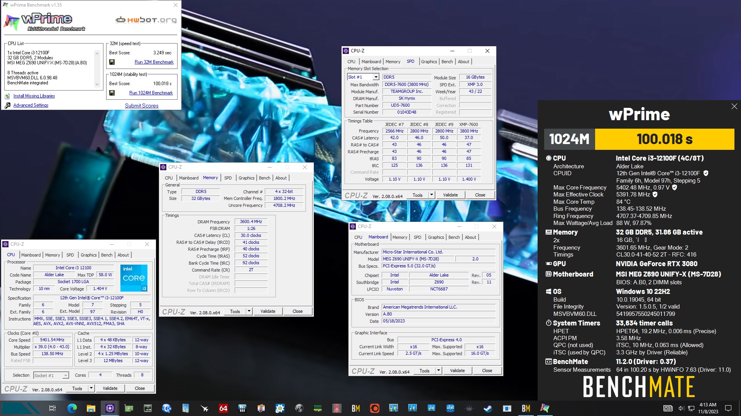This screenshot has height=416, width=741.
Task: Click the DRAM Frequency value 3600.4 MHz
Action: (251, 222)
